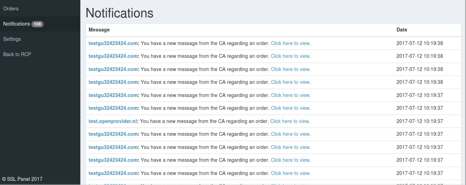
Task: Click the SSL Panel 2017 footer text
Action: 22,179
